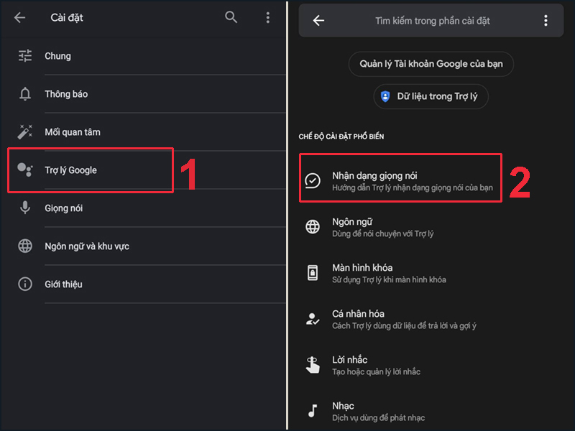Tap the Chung sliders icon
The width and height of the screenshot is (575, 431).
(25, 55)
